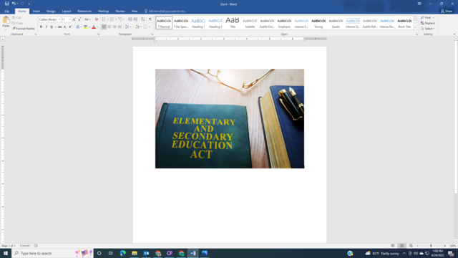Open the Paragraph dialog launcher

pos(152,34)
